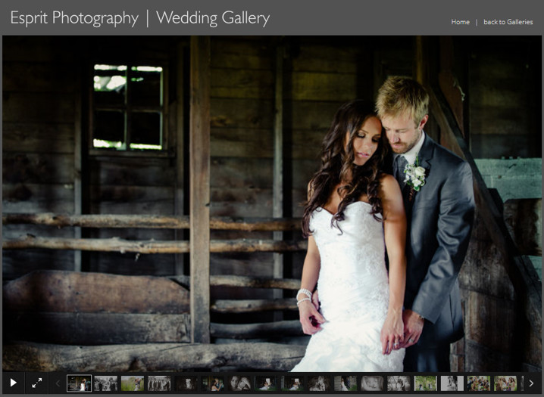Screen dimensions: 544x397
Task: Select the first highlighted thumbnail of the barn couple
Action: tap(79, 383)
